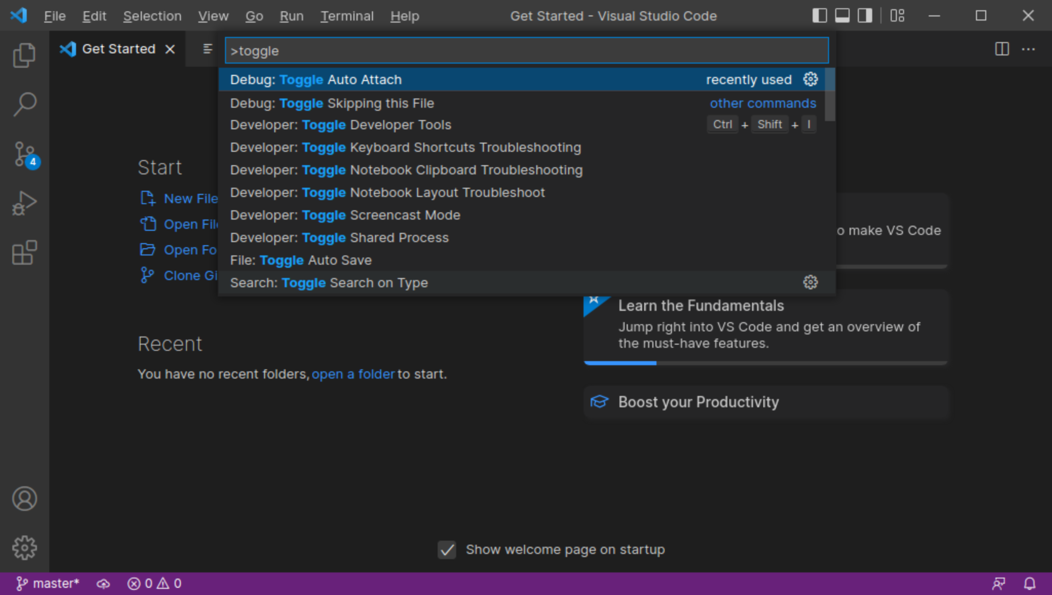Select the Search icon in the activity bar
Screen dimensions: 1052x595
24,104
